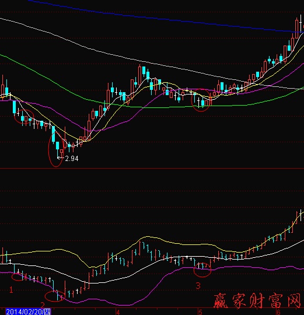This screenshot has height=315, width=304.
Task: Select the small red ellipse above number 1
Action: tap(18, 276)
